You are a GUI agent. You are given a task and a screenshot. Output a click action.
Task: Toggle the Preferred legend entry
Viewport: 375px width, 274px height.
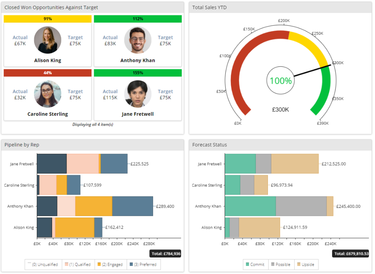pyautogui.click(x=143, y=264)
